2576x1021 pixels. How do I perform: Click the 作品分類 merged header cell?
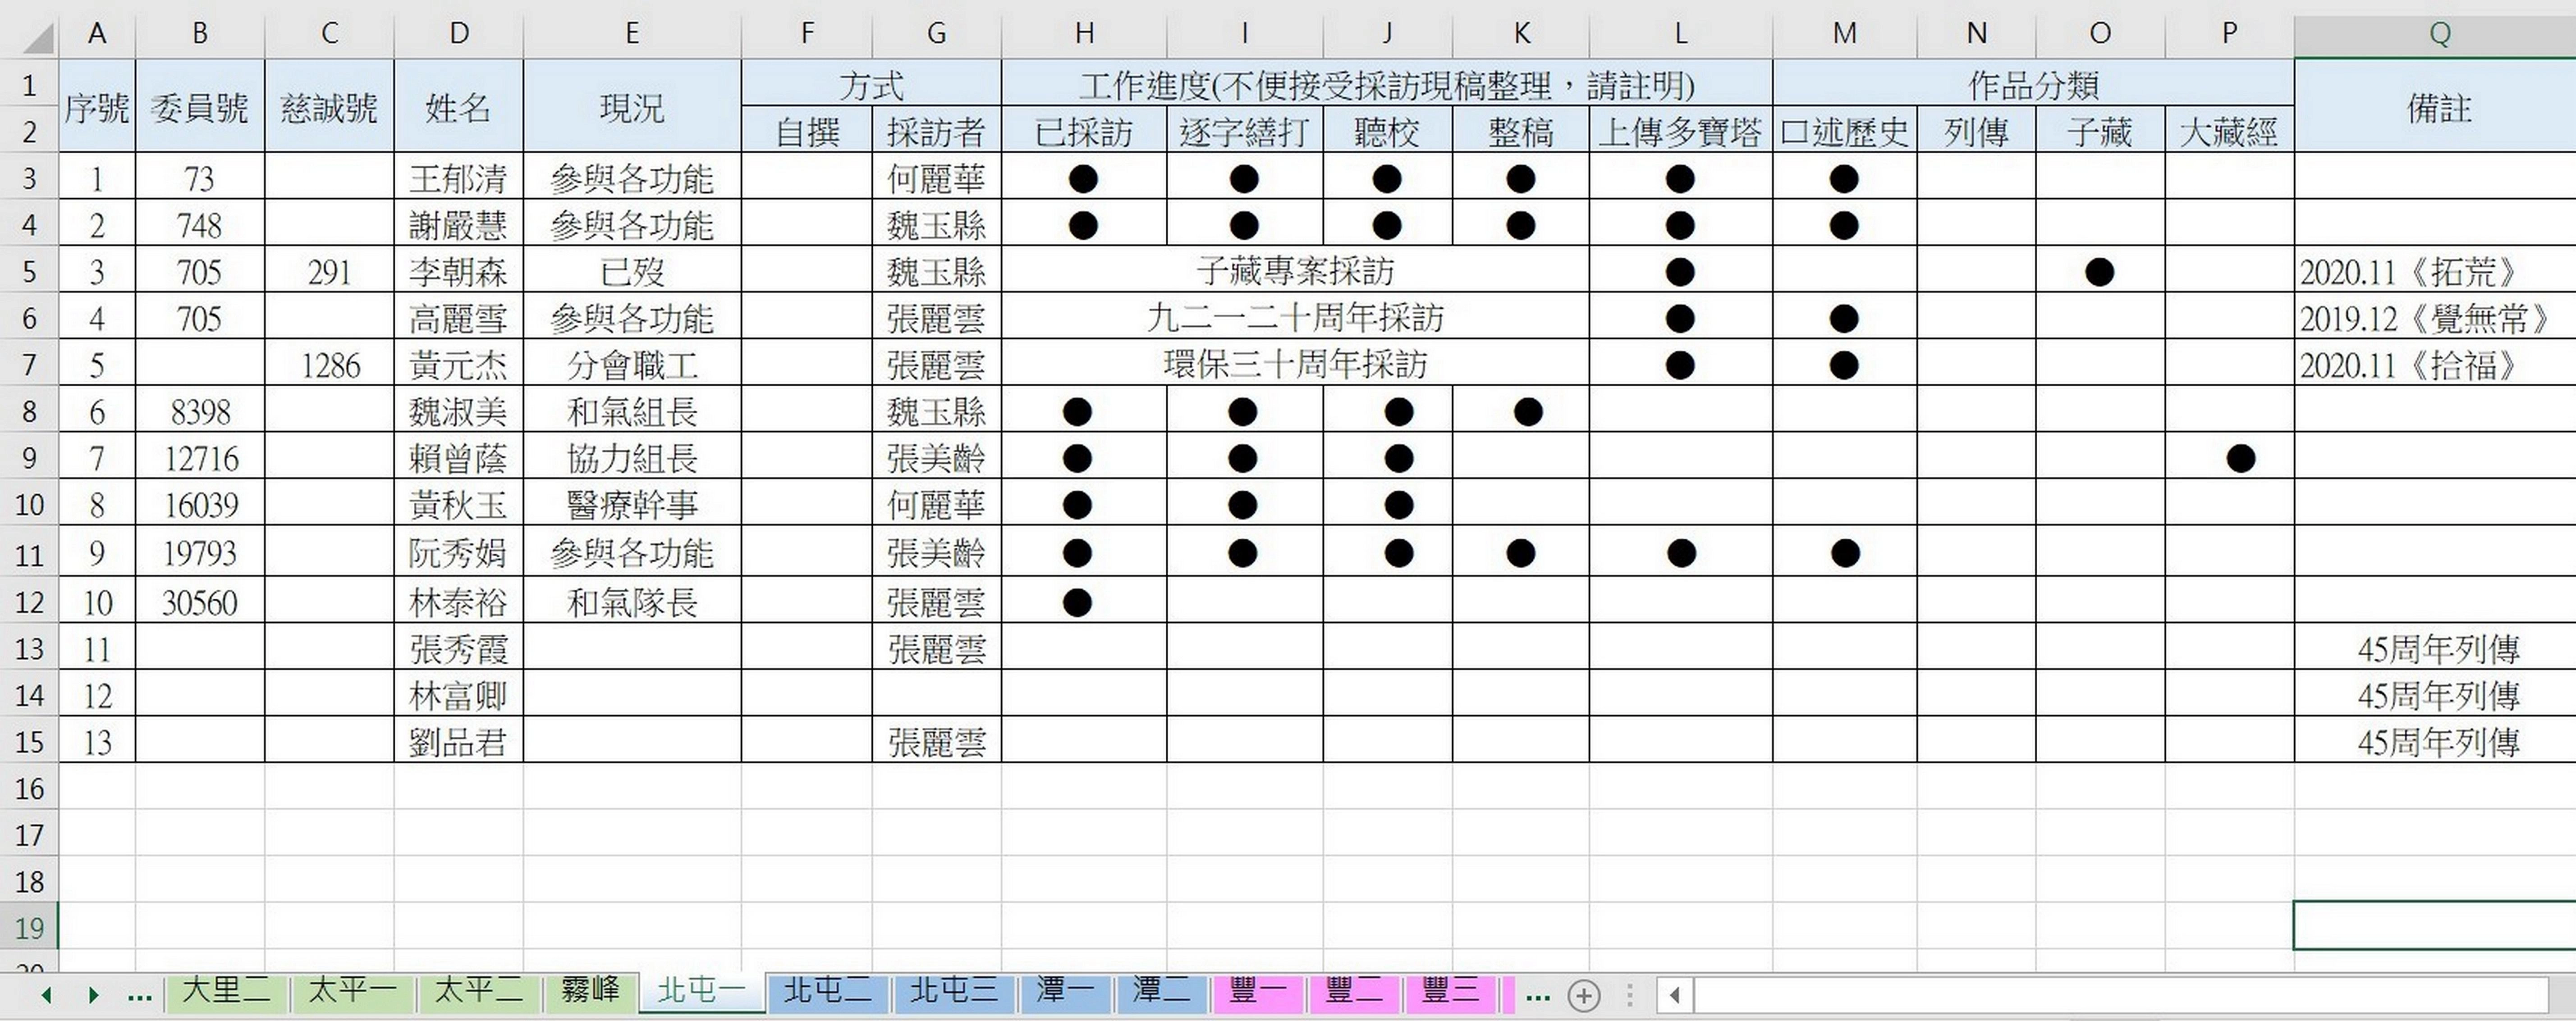(2033, 84)
